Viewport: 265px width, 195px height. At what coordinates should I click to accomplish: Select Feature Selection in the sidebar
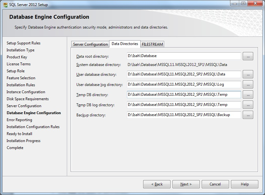point(21,78)
